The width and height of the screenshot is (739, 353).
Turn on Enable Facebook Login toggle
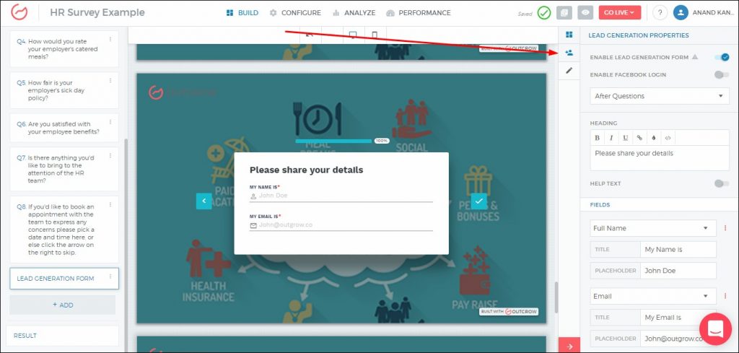721,74
